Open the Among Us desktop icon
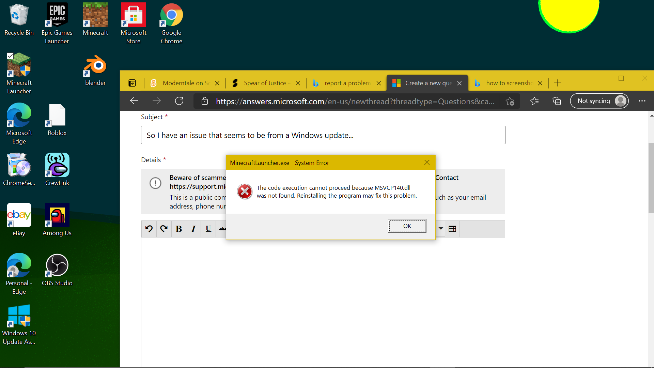 pos(57,220)
